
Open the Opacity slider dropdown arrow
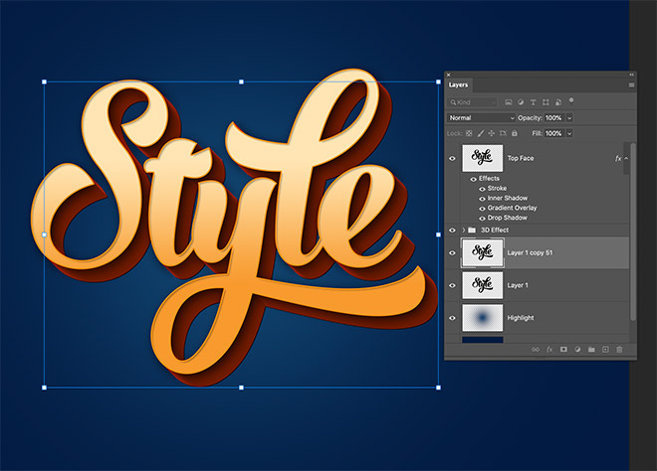click(569, 117)
